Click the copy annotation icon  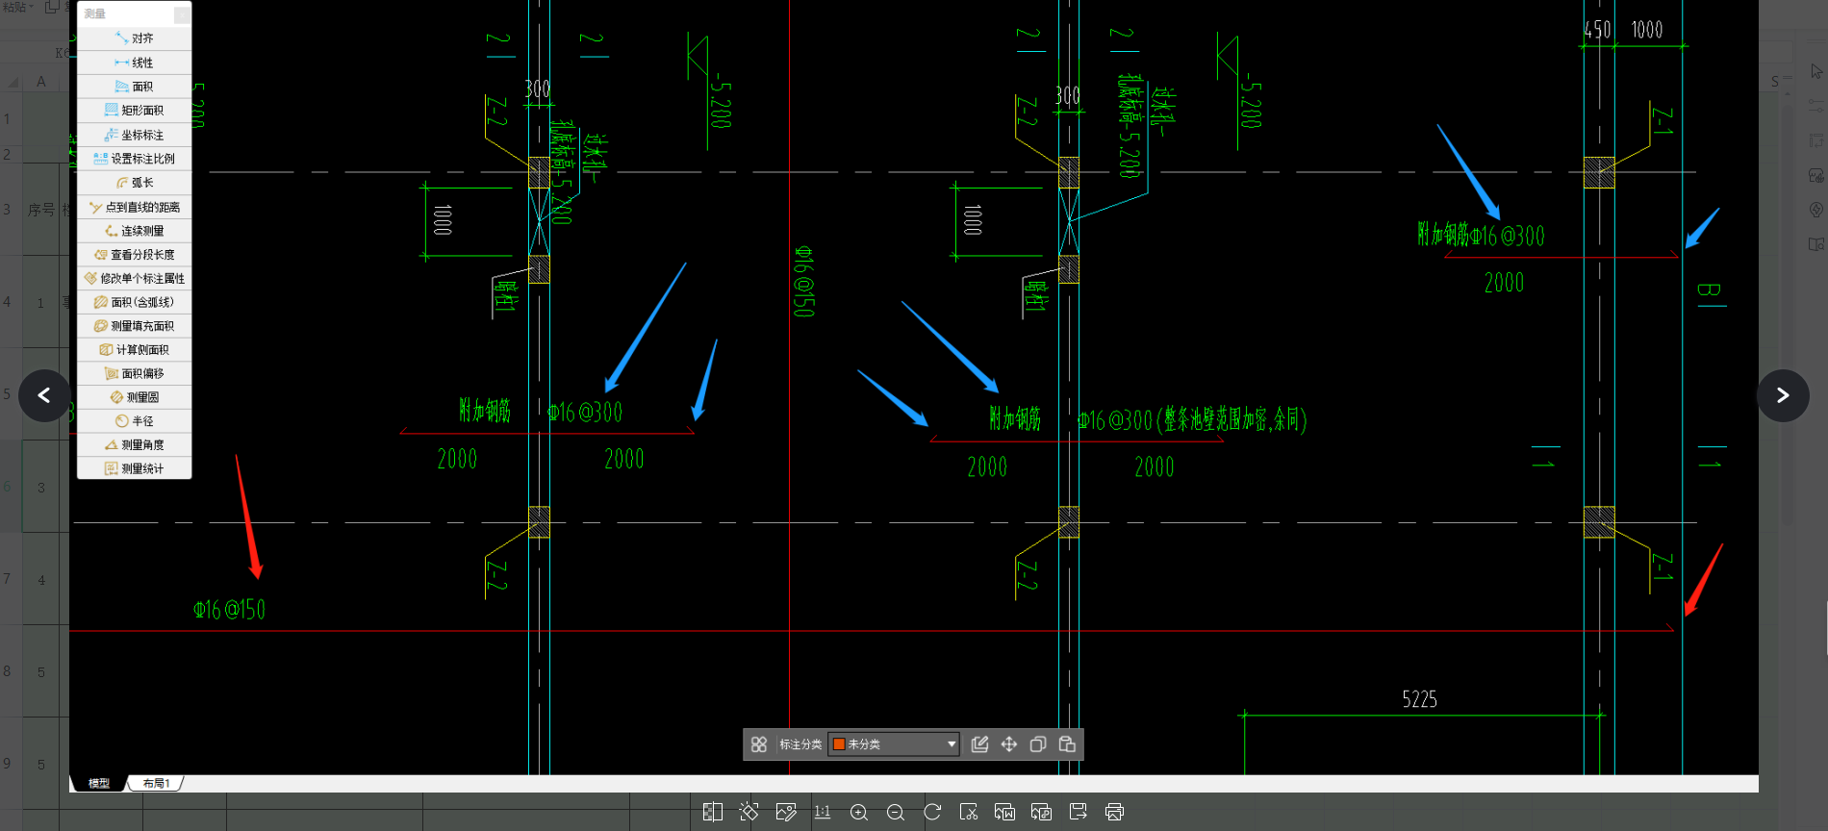coord(1038,744)
